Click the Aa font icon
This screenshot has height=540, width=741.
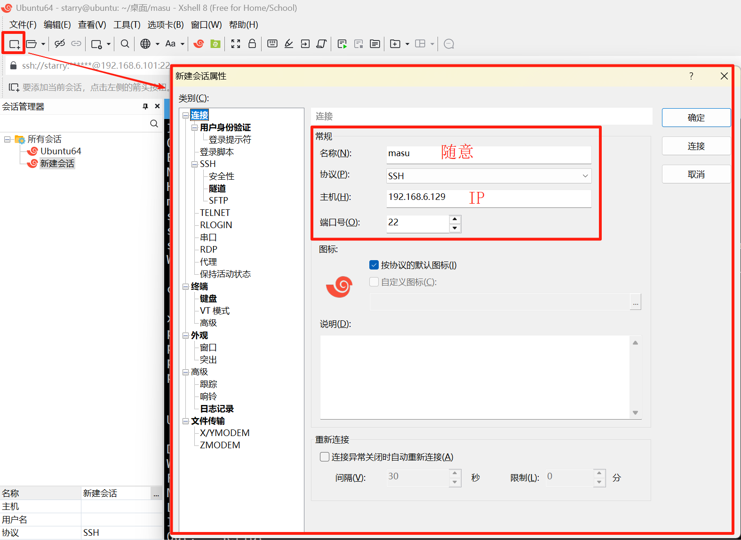tap(170, 44)
